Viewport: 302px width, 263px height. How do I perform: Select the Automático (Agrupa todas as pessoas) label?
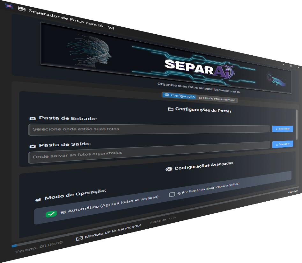click(113, 204)
